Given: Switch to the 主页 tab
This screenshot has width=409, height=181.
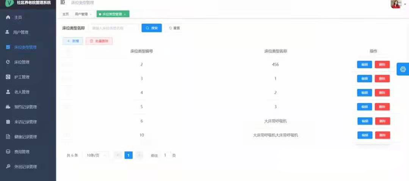Looking at the screenshot, I should tap(66, 14).
